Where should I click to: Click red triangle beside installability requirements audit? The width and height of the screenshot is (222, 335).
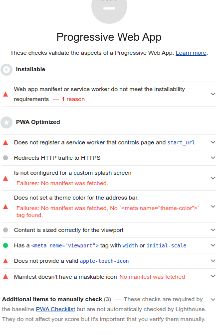click(x=5, y=94)
